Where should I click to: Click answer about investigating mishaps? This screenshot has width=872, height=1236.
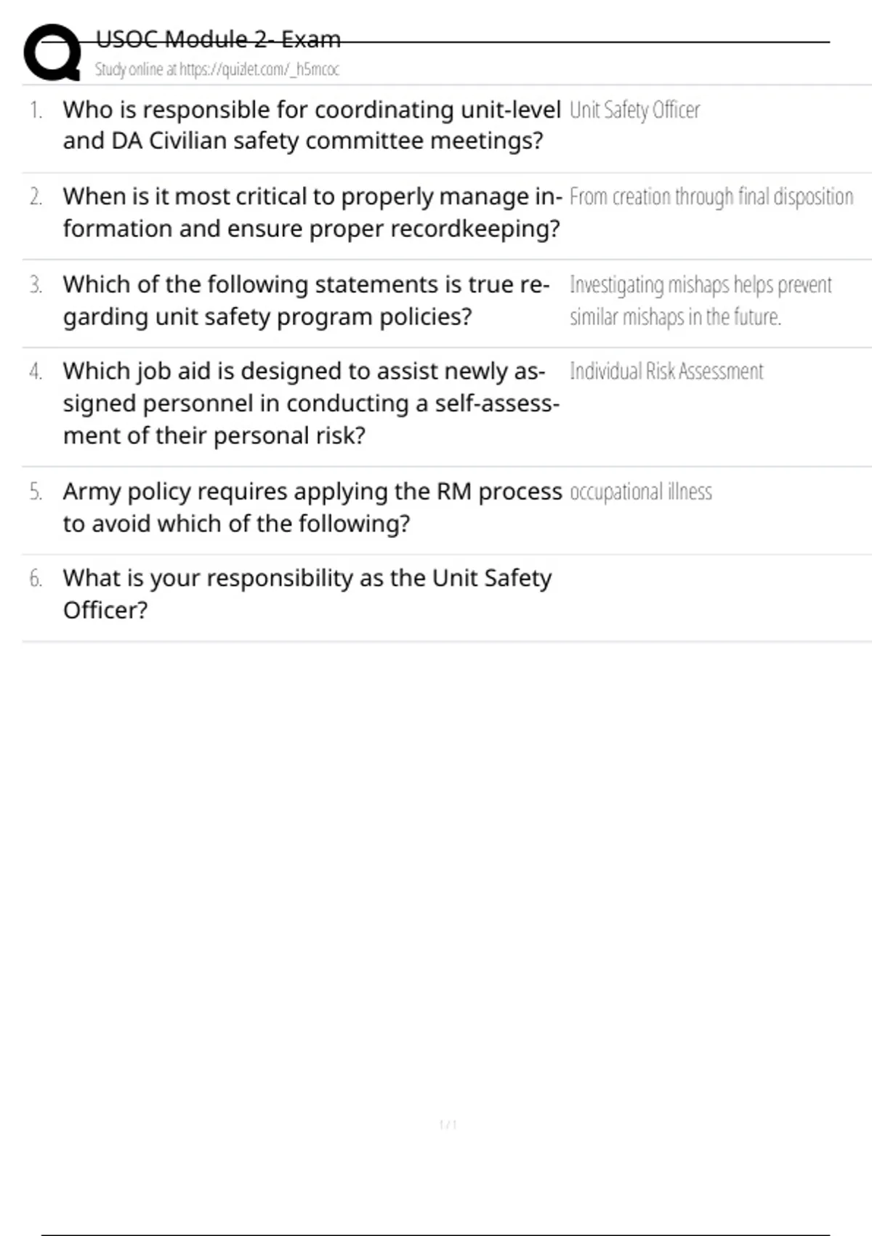tap(700, 300)
